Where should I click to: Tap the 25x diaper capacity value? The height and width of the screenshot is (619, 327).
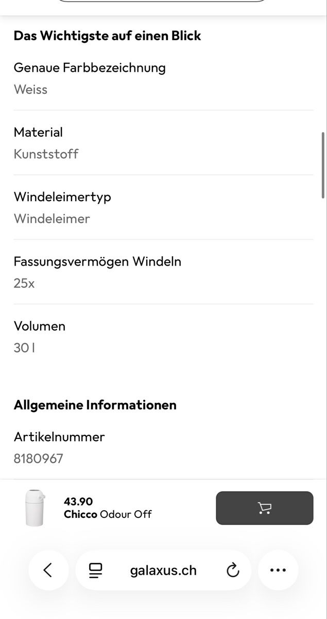tap(24, 283)
